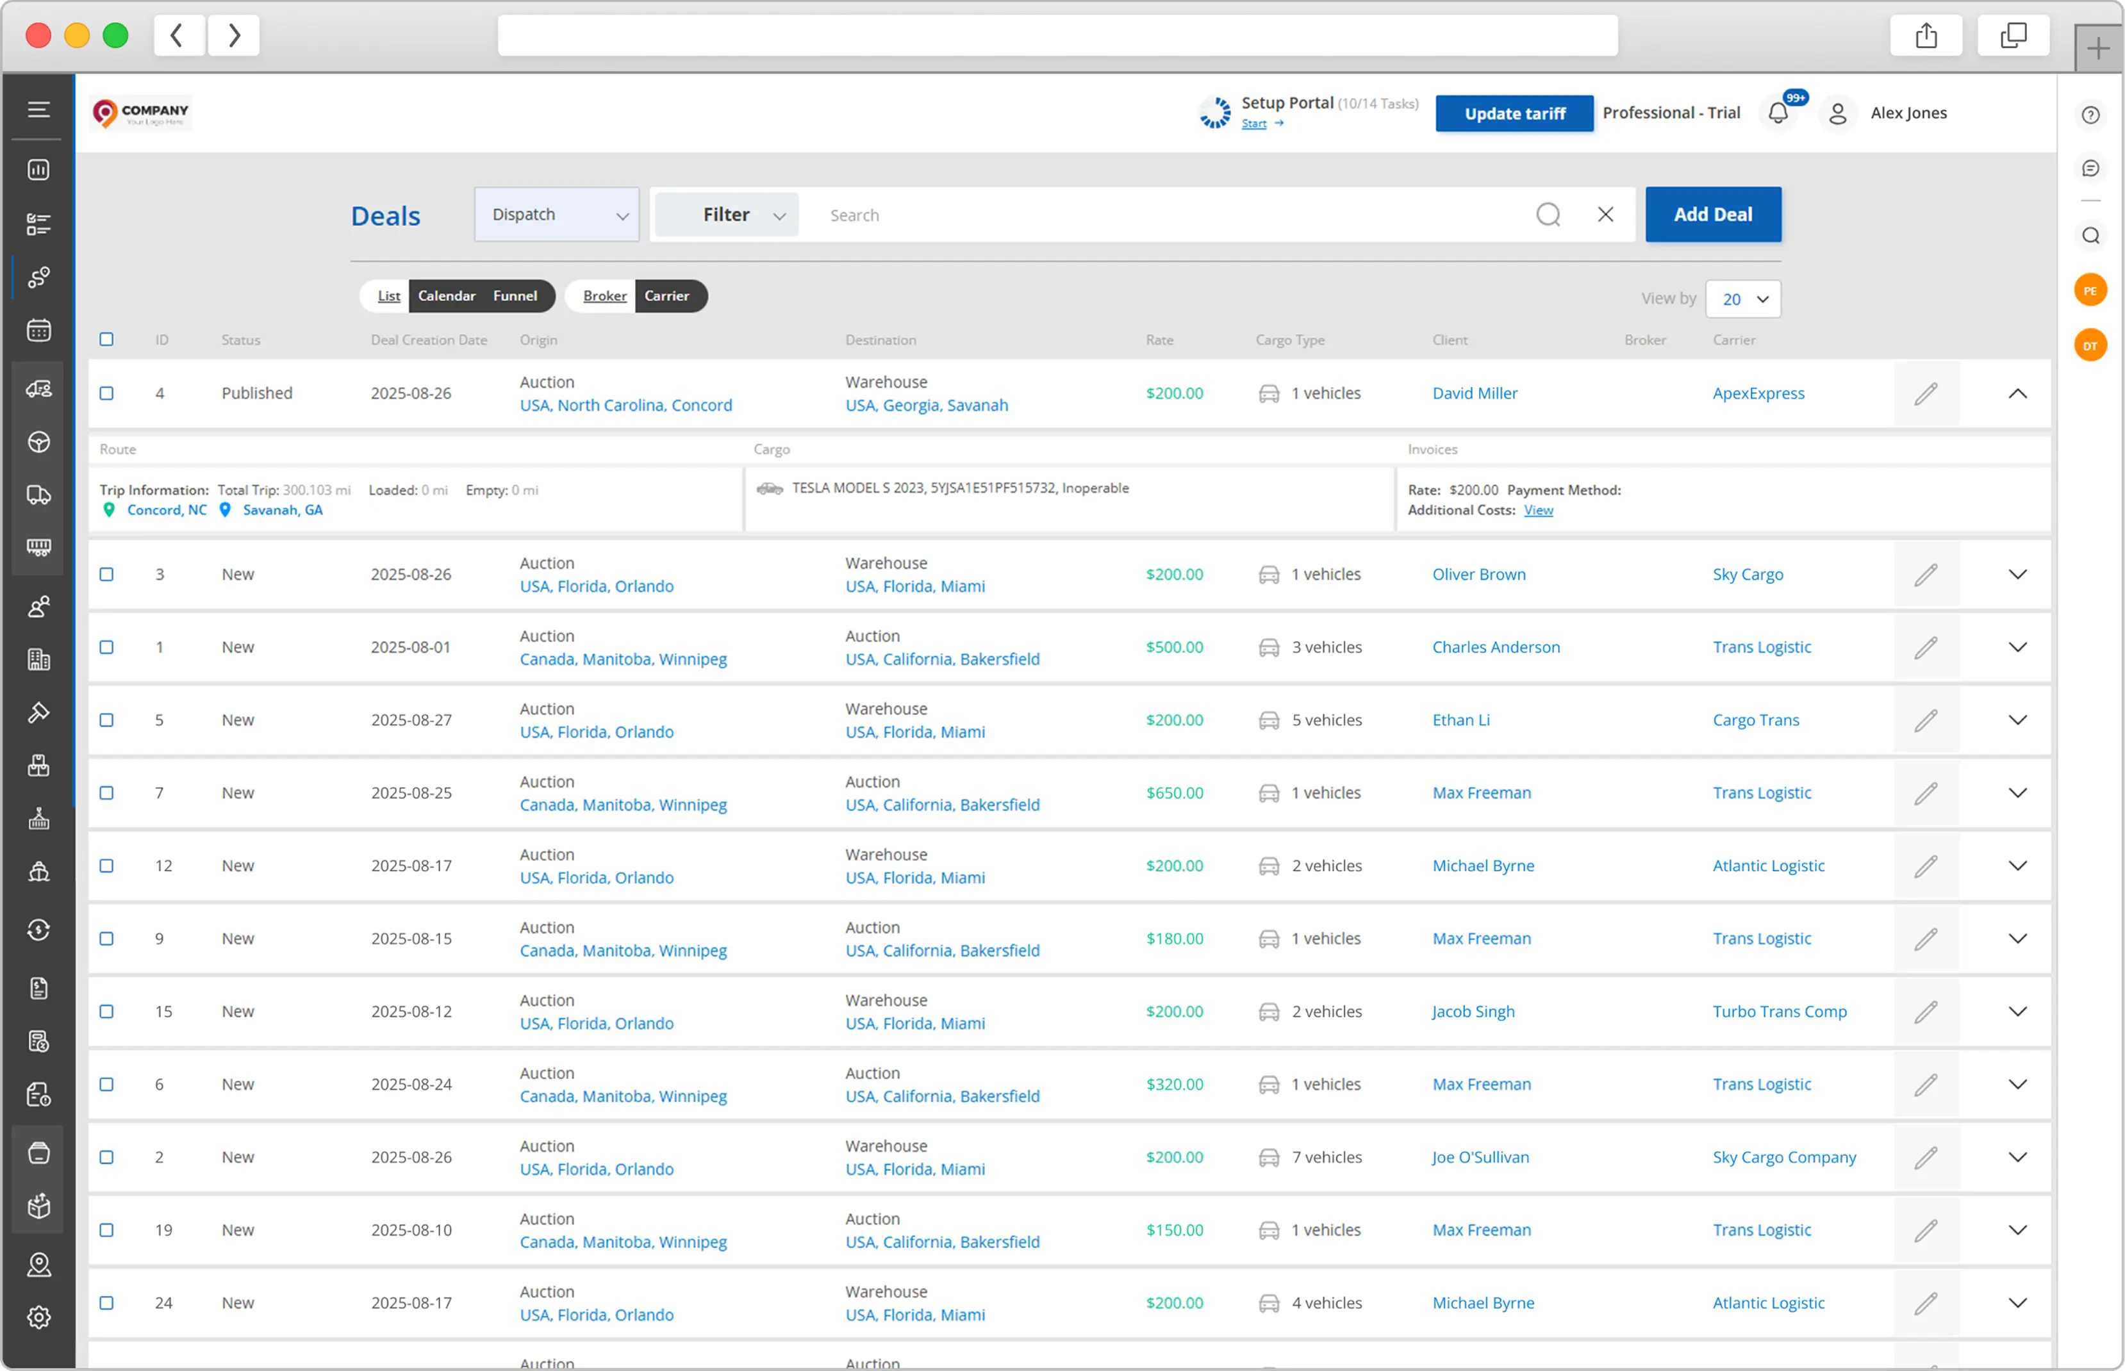Image resolution: width=2125 pixels, height=1371 pixels.
Task: Click the help question mark icon
Action: (2090, 115)
